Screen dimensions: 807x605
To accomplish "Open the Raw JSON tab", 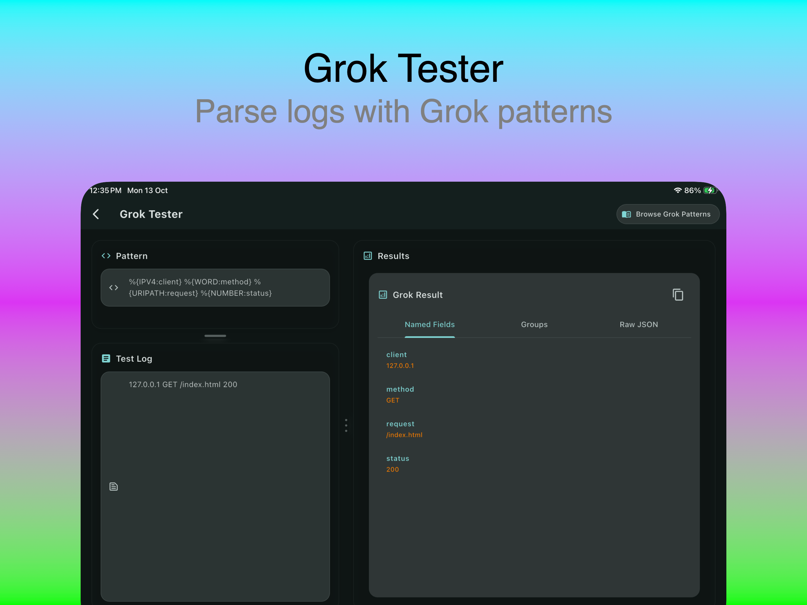I will (x=639, y=324).
